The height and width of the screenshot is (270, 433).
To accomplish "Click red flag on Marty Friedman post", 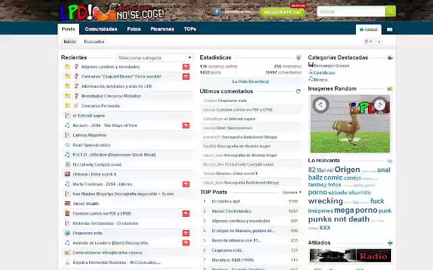I will 186,184.
